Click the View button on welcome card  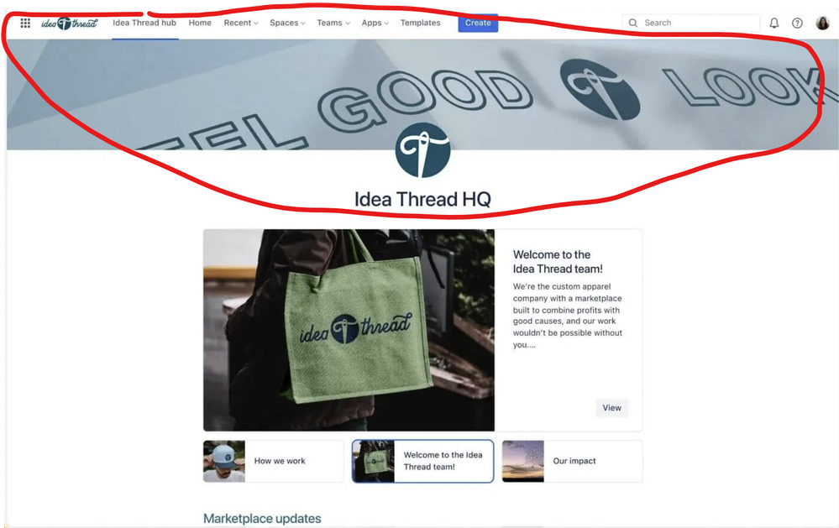click(611, 408)
